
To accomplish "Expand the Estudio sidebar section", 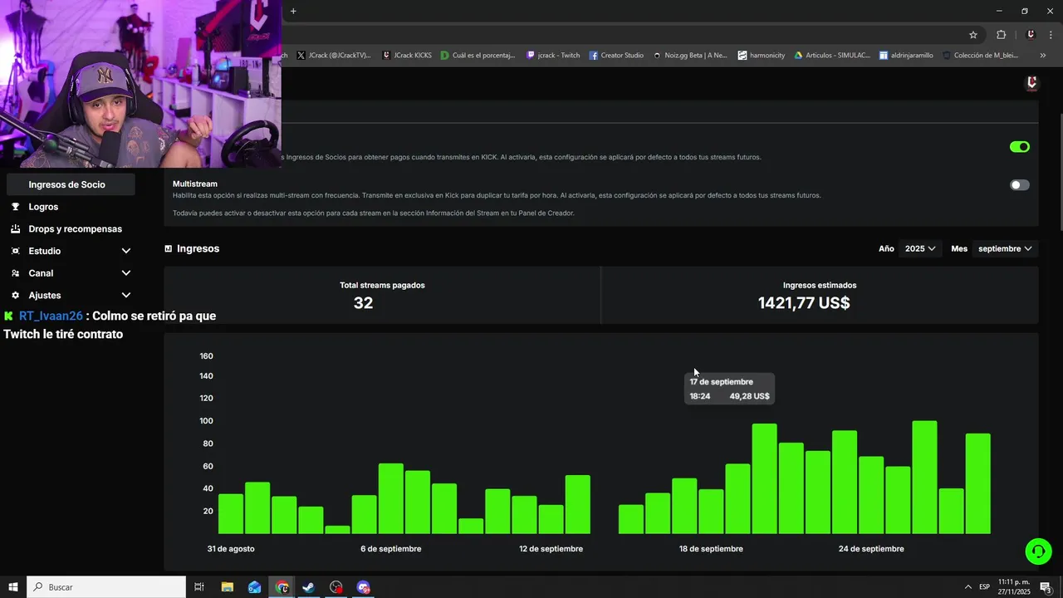I will [126, 251].
